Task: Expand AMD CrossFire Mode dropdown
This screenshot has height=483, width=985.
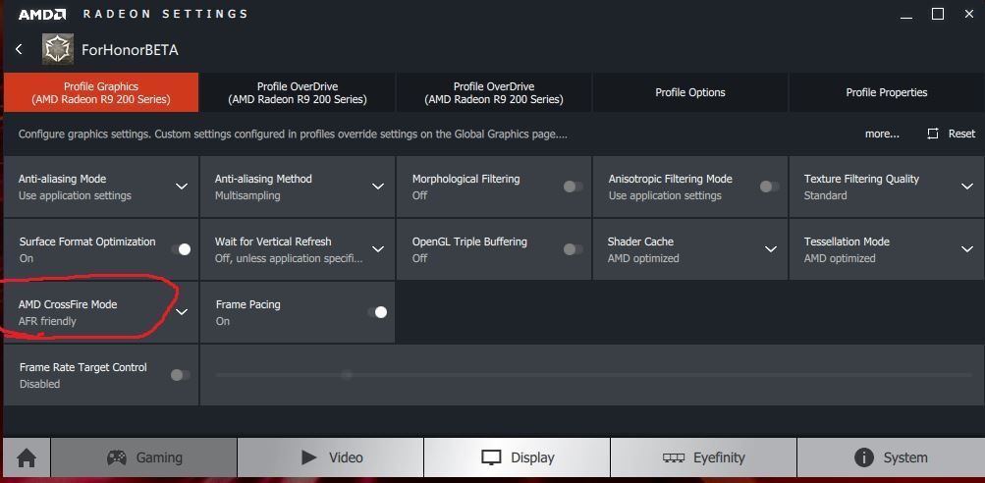Action: [x=182, y=312]
